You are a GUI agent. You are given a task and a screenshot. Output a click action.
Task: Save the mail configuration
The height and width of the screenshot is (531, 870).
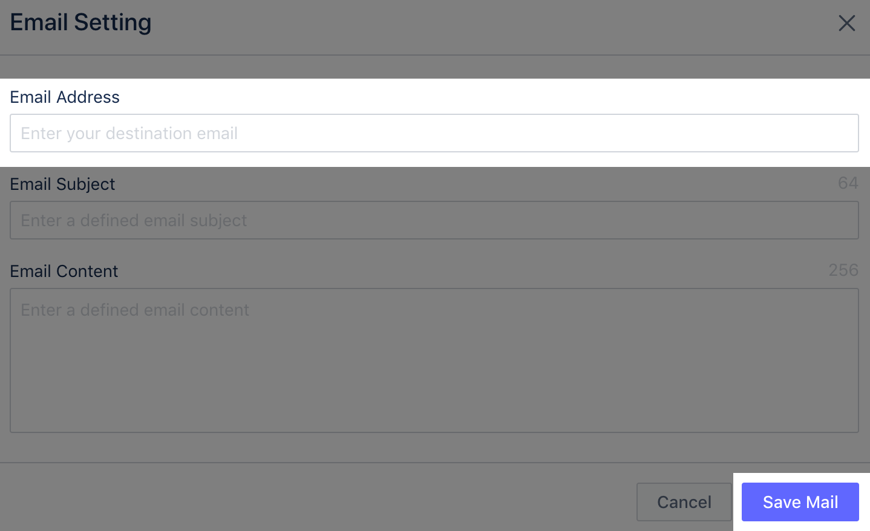pyautogui.click(x=800, y=502)
